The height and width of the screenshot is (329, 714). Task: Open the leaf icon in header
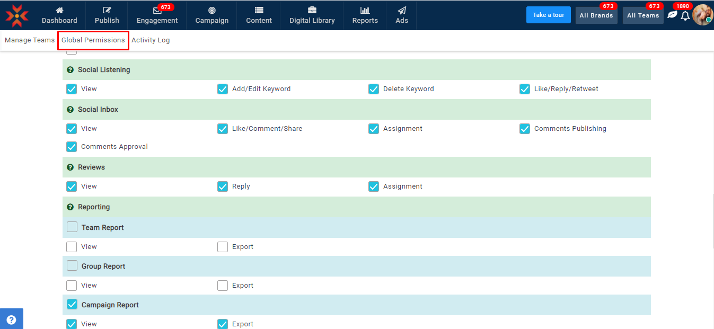point(672,15)
